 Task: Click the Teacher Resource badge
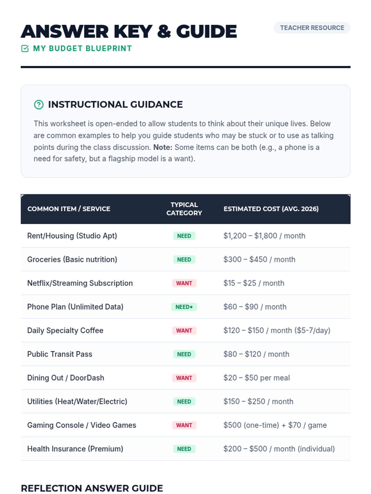pos(312,28)
